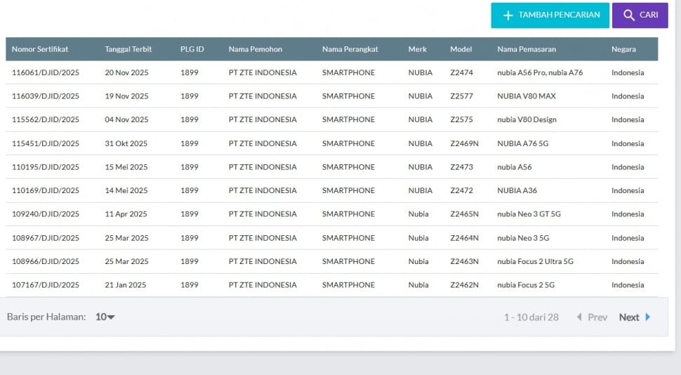The height and width of the screenshot is (375, 681).
Task: Click the Model column header
Action: point(461,49)
